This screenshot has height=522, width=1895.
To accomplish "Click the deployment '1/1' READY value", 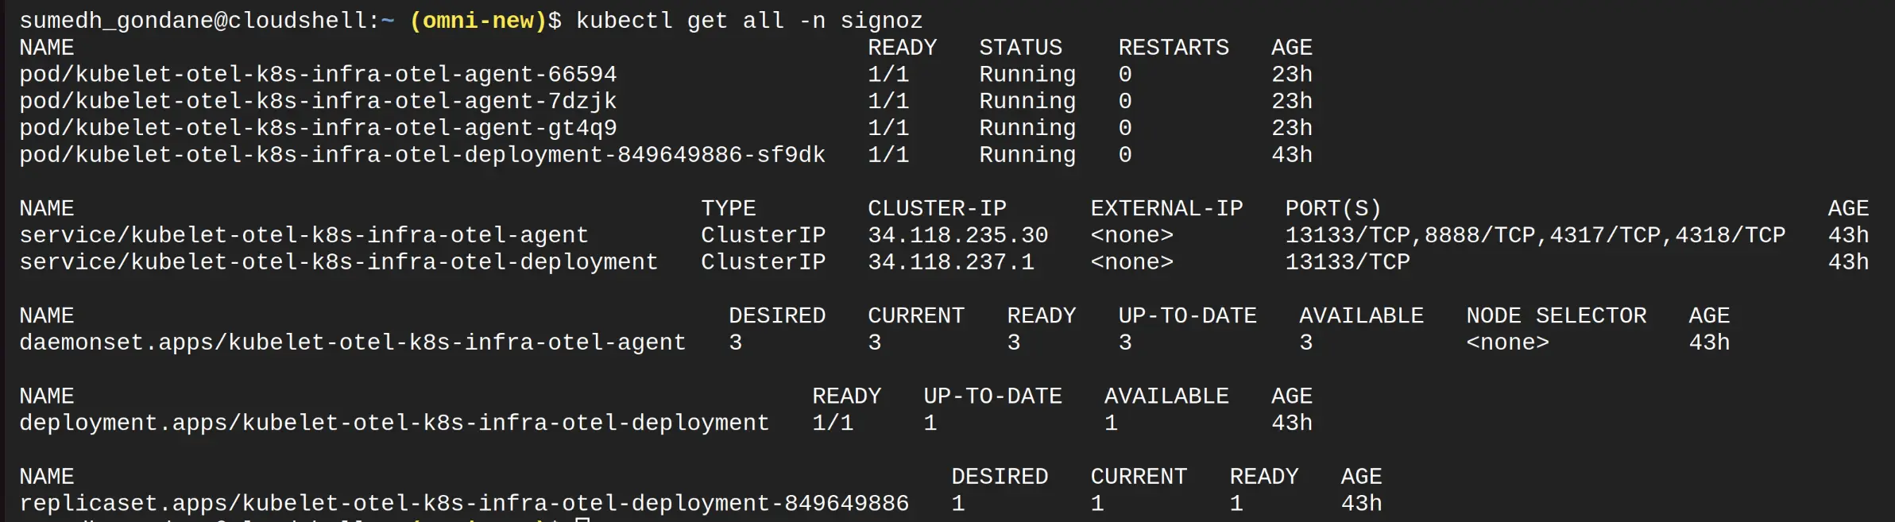I will pos(833,423).
